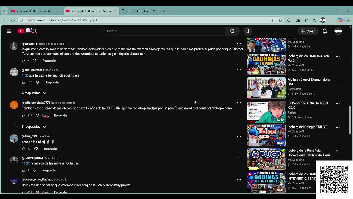Open Iceberg de la PUCP video thumbnail
353x199 pixels.
pos(266,159)
